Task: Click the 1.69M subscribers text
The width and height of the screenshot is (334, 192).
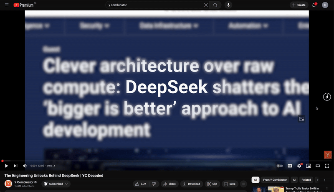Action: 24,186
